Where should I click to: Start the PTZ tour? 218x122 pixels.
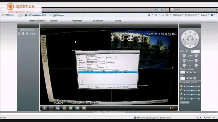coord(187,78)
